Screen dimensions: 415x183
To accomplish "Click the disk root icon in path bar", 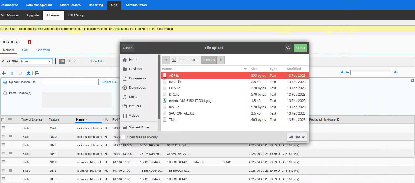I will tap(174, 60).
